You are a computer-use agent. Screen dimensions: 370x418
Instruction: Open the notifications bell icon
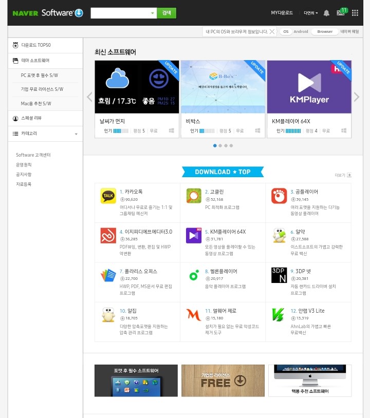[x=326, y=13]
